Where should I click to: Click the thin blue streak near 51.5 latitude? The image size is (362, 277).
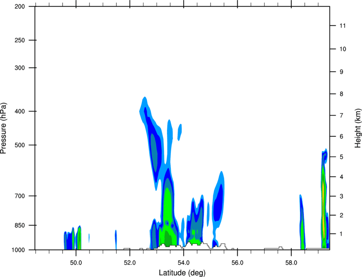(116, 240)
